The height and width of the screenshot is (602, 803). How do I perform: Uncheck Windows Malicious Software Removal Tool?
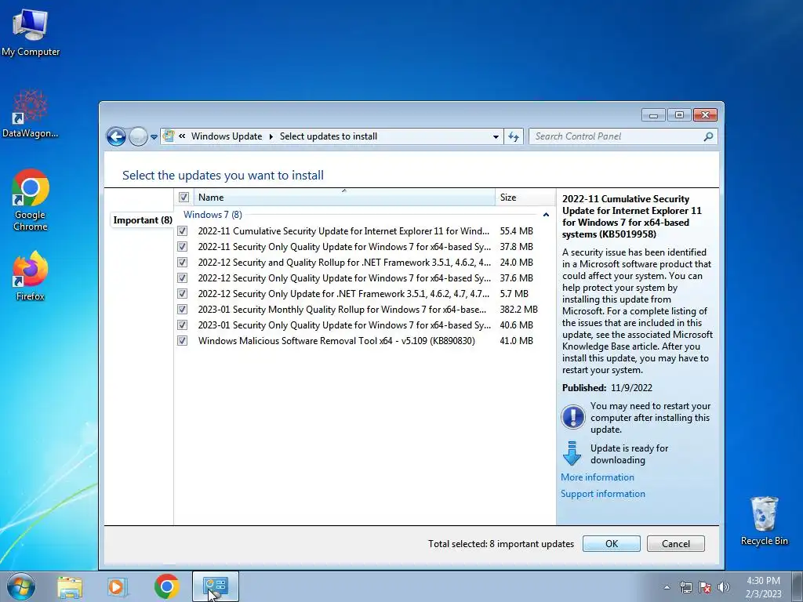[182, 341]
